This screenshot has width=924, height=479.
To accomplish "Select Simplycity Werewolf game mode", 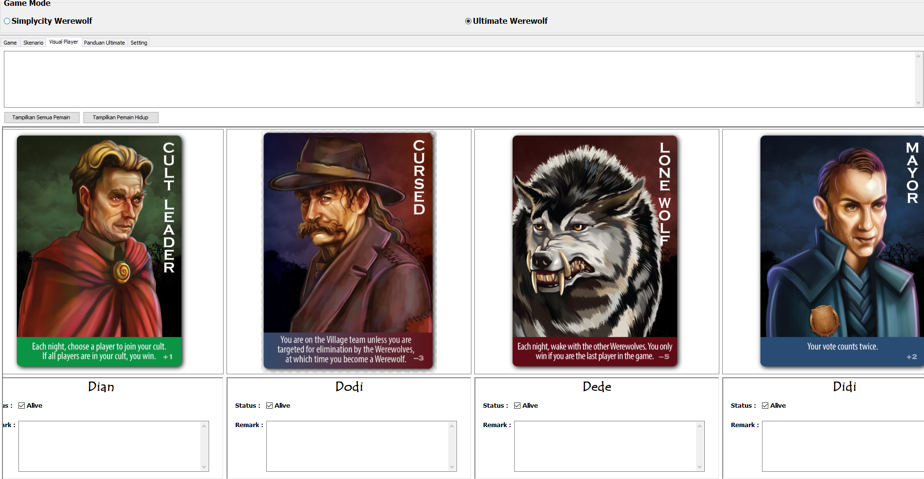I will click(7, 21).
